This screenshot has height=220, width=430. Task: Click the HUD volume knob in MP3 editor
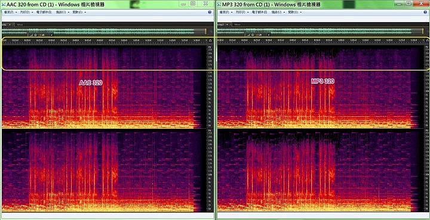point(253,35)
